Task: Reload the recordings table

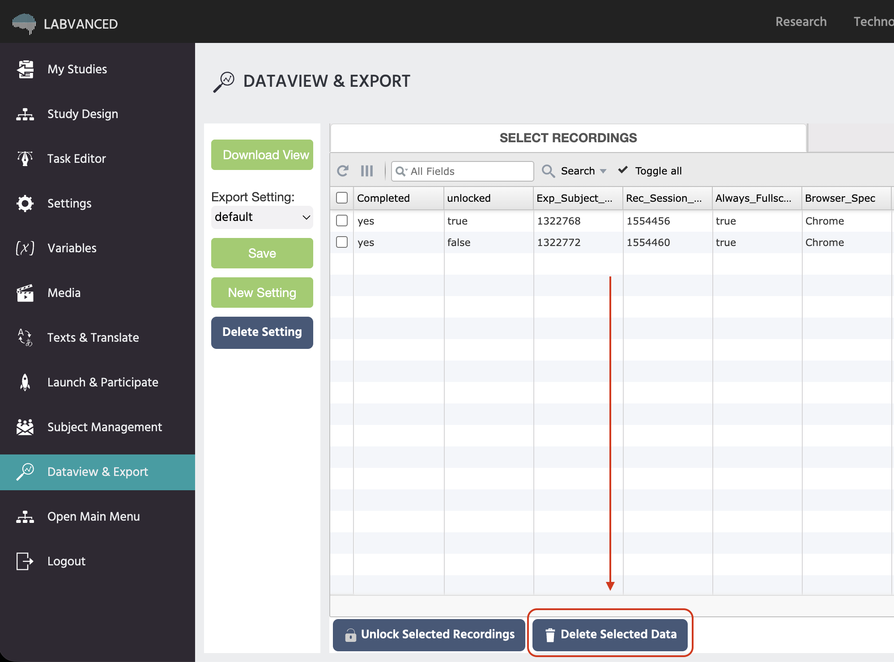Action: (x=343, y=171)
